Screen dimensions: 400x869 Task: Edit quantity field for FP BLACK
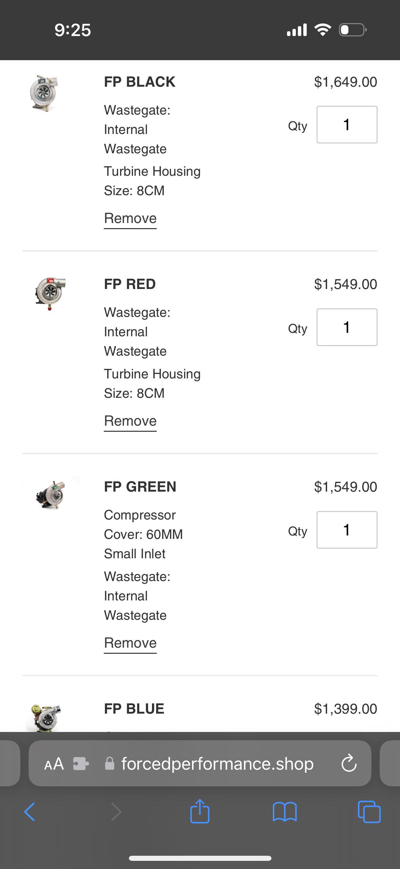[347, 124]
